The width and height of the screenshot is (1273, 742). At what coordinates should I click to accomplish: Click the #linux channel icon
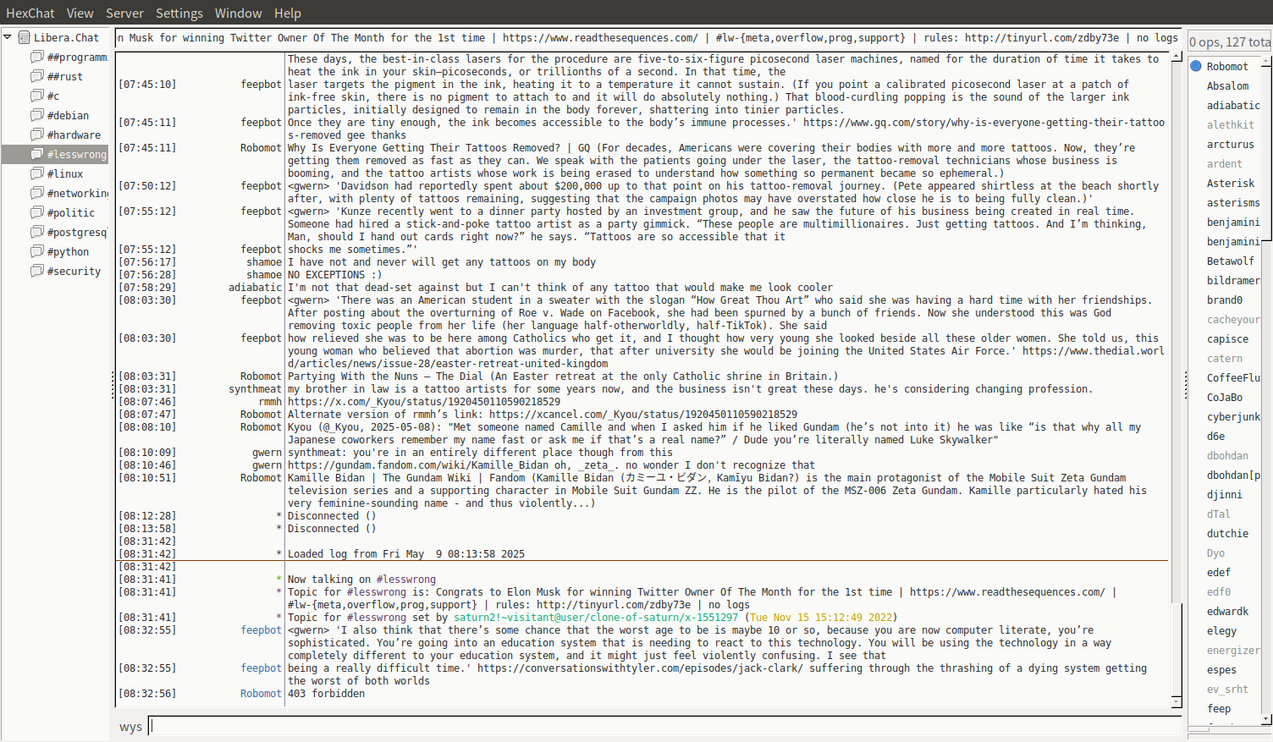pyautogui.click(x=37, y=173)
